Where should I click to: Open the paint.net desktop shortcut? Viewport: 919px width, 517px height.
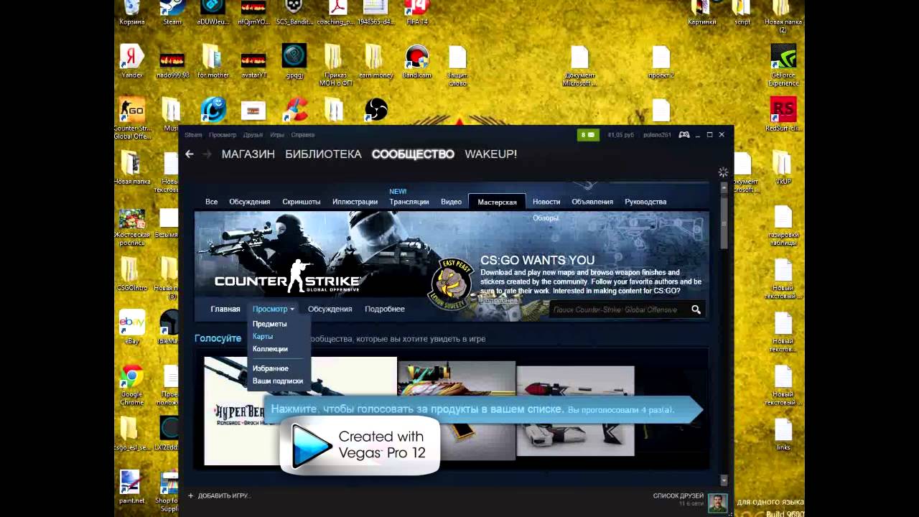[132, 487]
